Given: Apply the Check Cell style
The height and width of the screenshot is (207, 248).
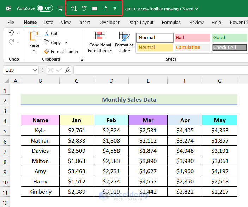Looking at the screenshot, I should (x=230, y=48).
